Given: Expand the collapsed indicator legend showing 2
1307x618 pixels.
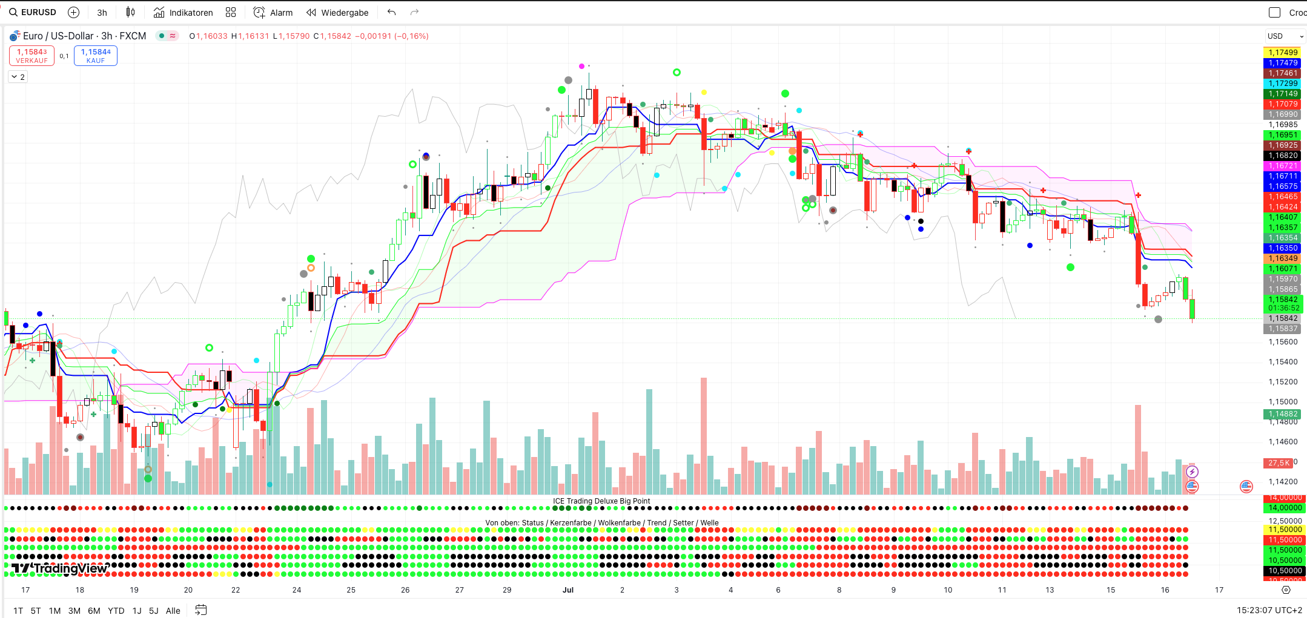Looking at the screenshot, I should tap(18, 77).
